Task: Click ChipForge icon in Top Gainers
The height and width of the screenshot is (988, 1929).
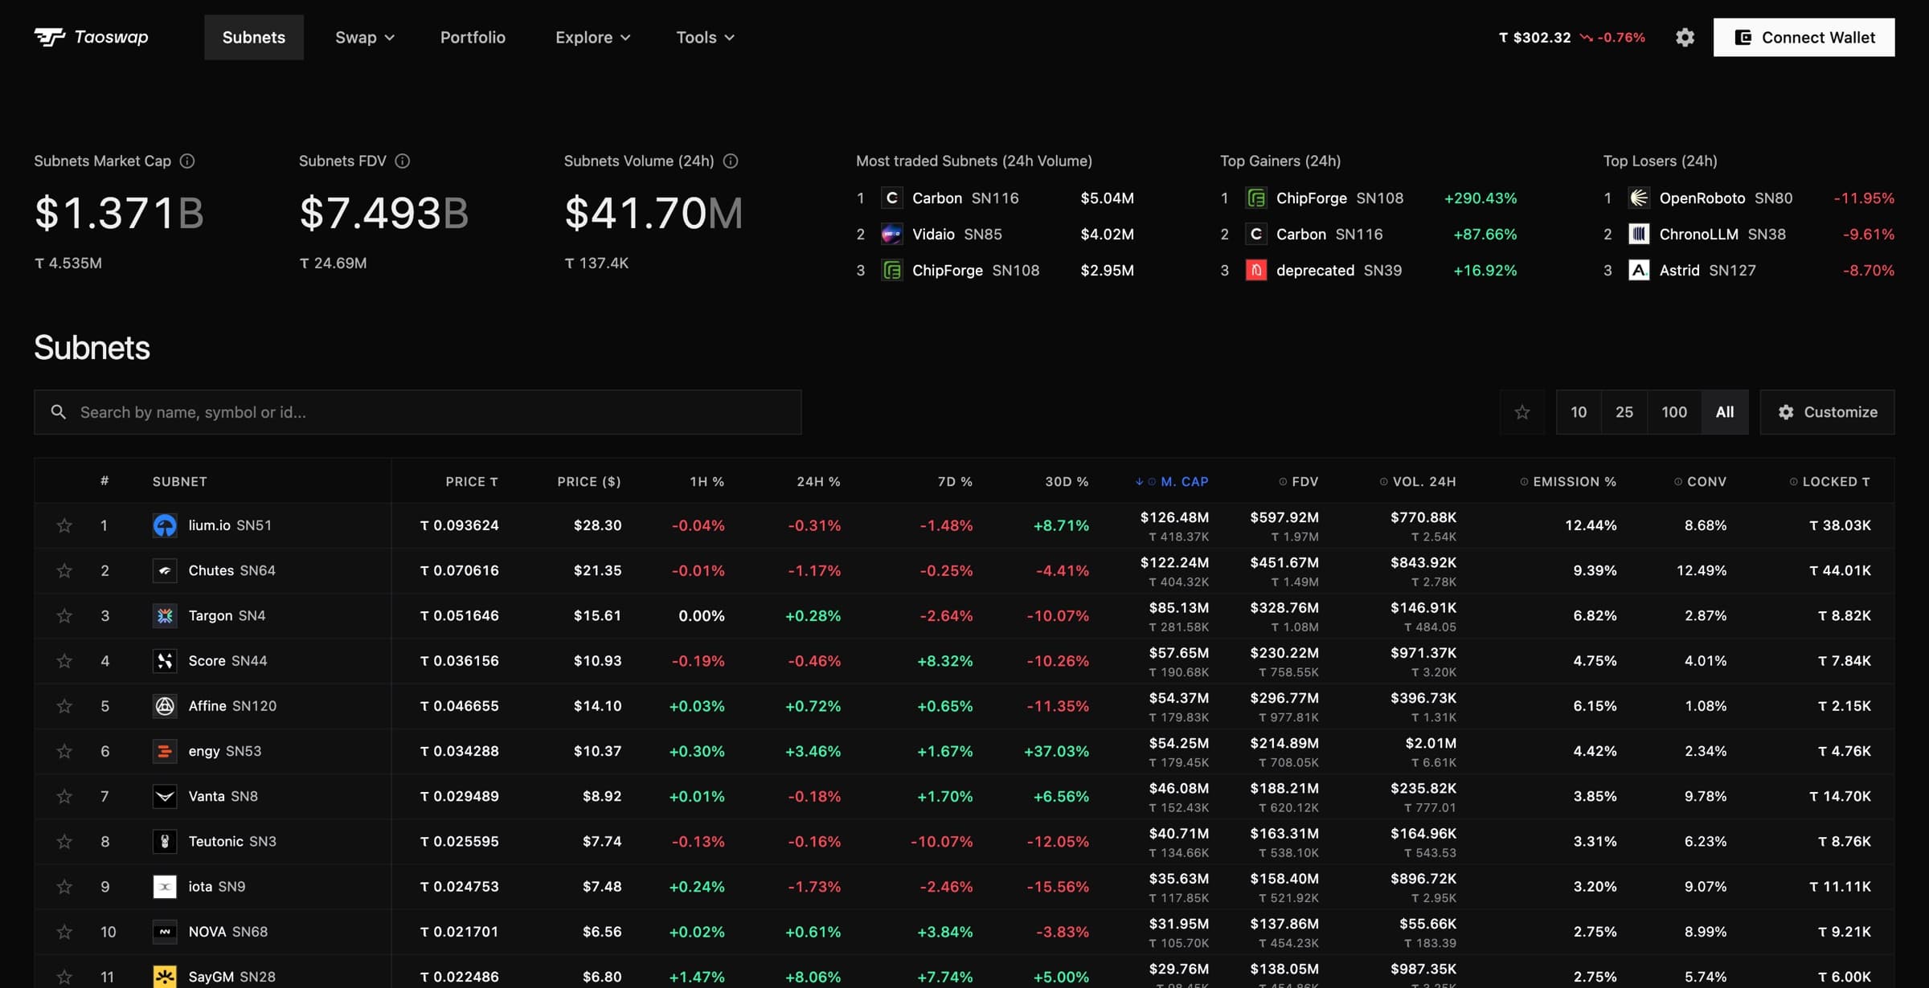Action: (1255, 198)
